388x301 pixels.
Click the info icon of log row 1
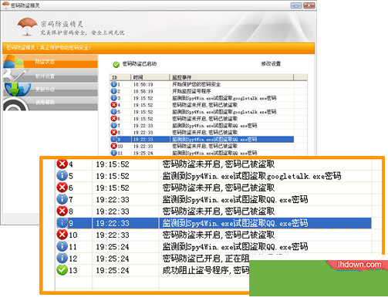point(113,84)
